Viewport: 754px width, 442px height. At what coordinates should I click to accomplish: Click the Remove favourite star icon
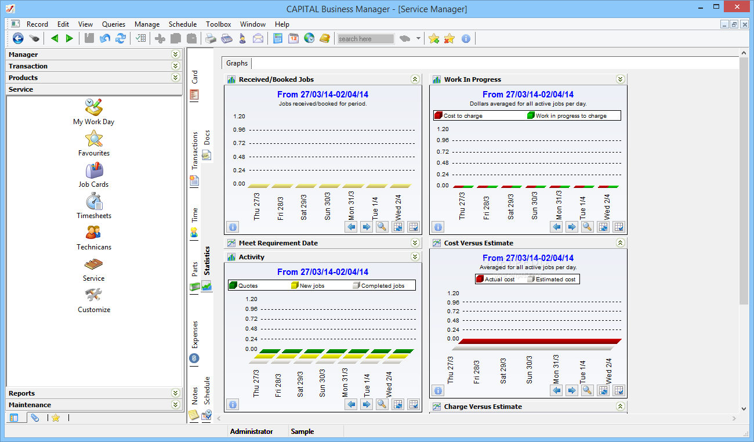point(449,39)
